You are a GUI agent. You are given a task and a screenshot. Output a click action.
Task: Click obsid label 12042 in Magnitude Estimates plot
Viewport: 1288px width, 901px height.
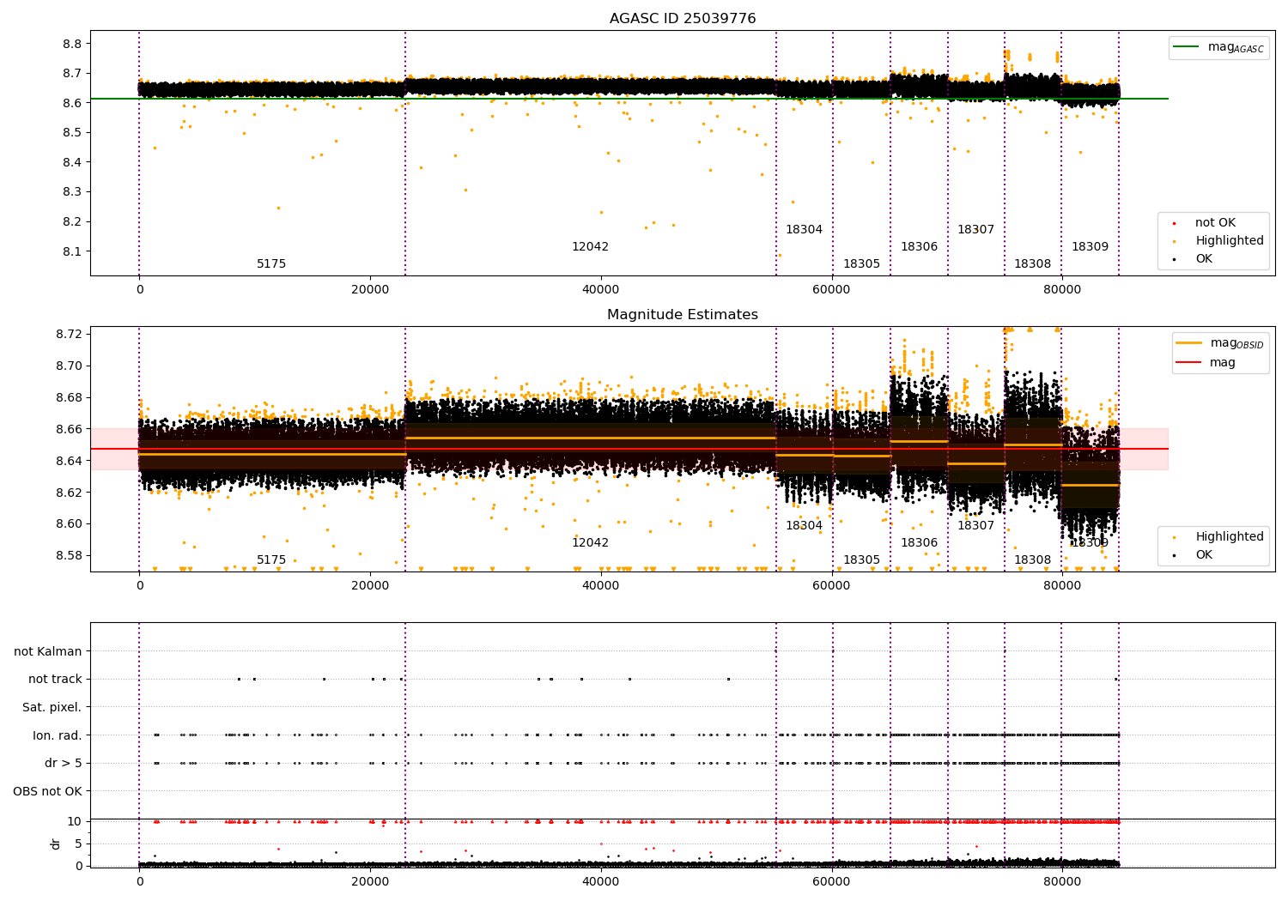[x=590, y=543]
